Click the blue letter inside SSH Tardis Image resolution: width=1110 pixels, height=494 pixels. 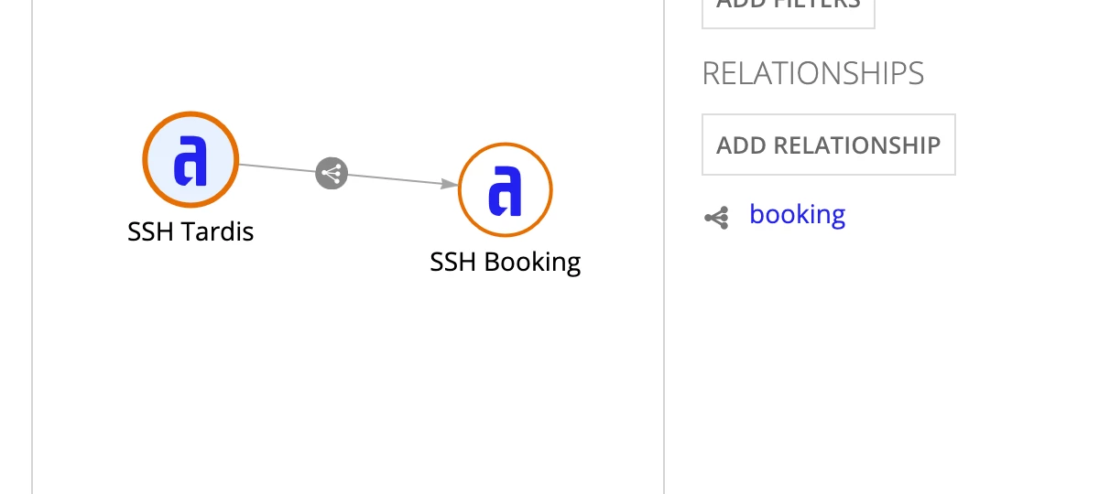190,161
